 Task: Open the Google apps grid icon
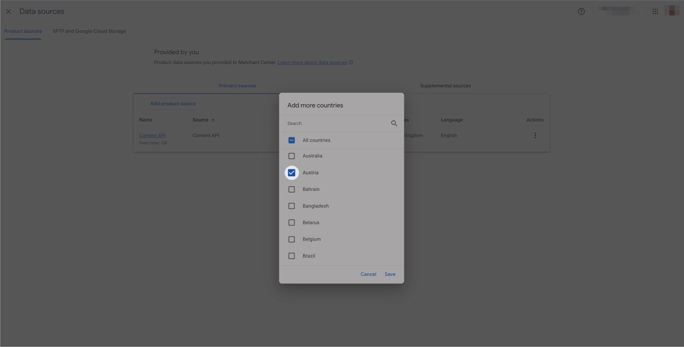(x=655, y=12)
